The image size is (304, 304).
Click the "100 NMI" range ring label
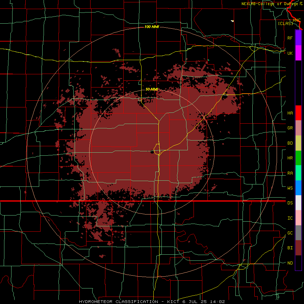pos(152,27)
